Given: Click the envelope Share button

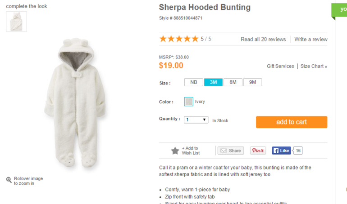Looking at the screenshot, I should click(x=231, y=151).
